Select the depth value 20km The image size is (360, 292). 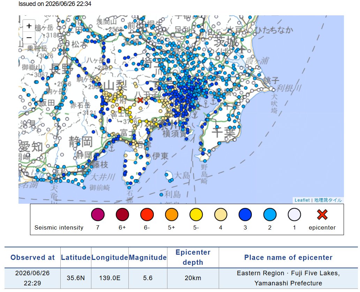193,278
